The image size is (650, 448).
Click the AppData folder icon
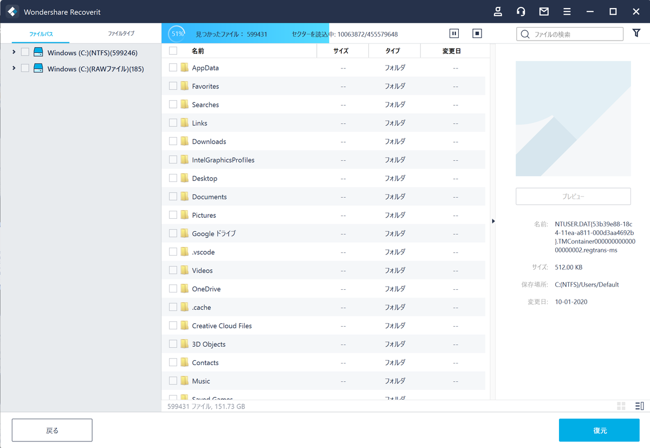click(x=184, y=68)
